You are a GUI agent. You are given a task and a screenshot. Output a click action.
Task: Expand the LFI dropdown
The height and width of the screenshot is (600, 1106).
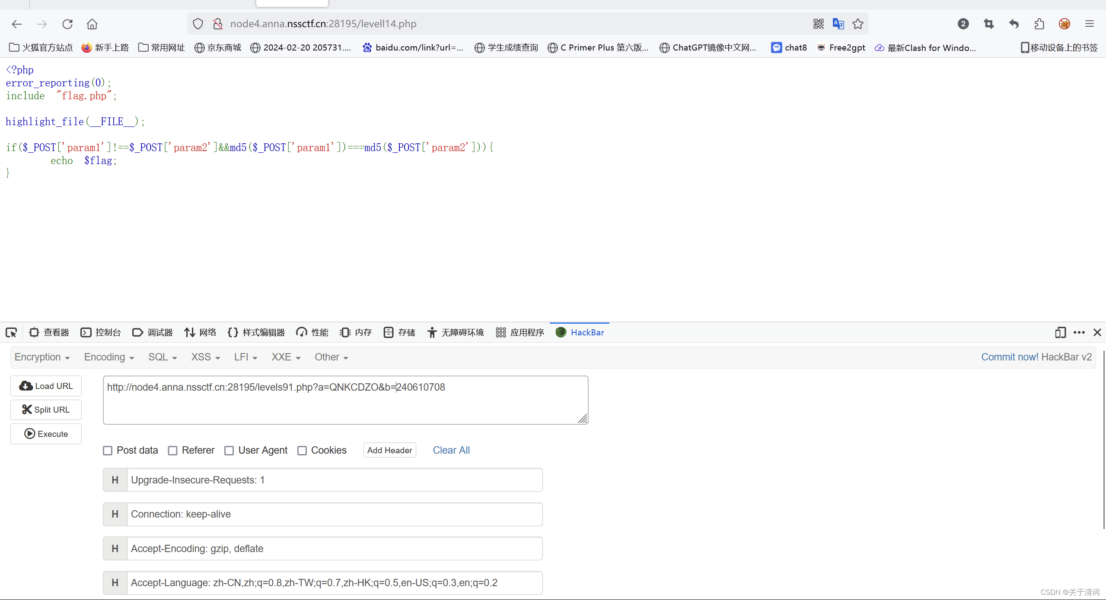point(245,357)
